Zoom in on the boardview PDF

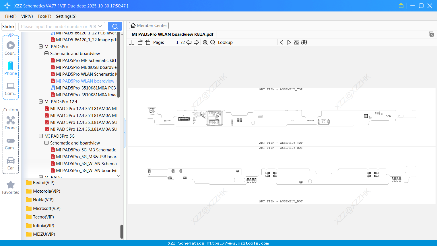tap(205, 42)
